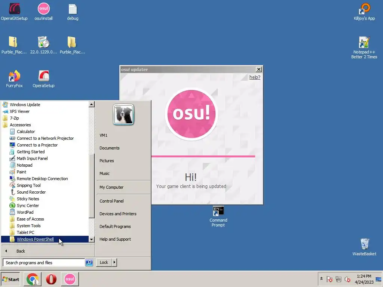Open My Computer from Start menu
The image size is (383, 287).
[x=123, y=187]
